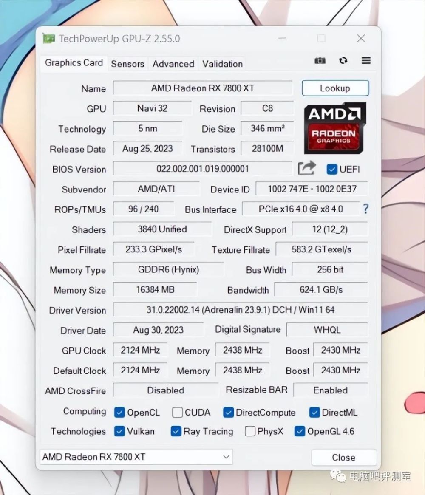The width and height of the screenshot is (425, 495).
Task: Select the Technology field 5 nm
Action: point(147,128)
